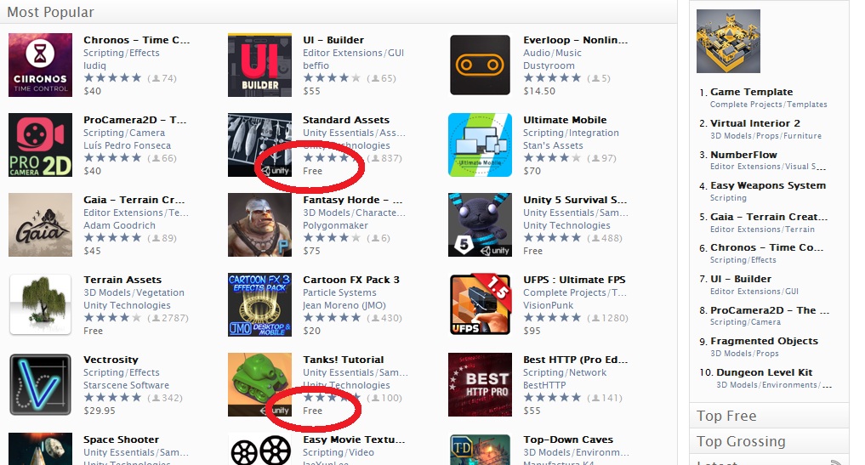
Task: Click the Game Template preview thumbnail
Action: (728, 42)
